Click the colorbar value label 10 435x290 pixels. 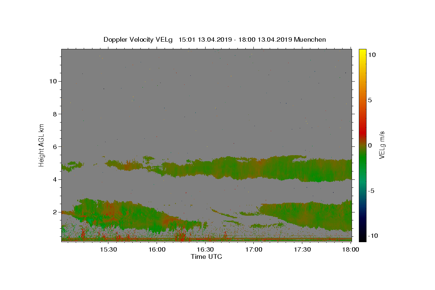[x=372, y=55]
